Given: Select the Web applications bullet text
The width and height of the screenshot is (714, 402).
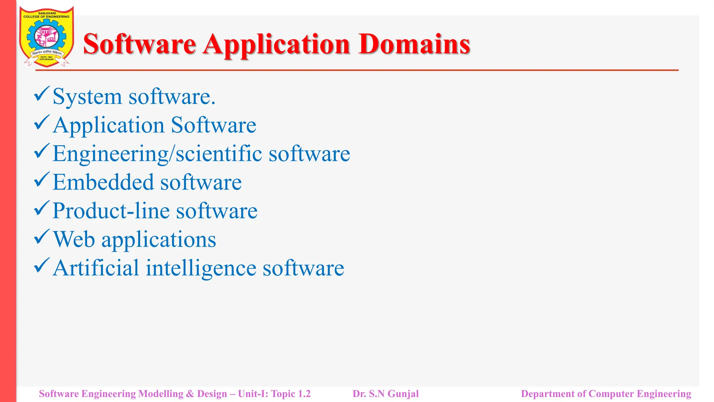Looking at the screenshot, I should click(x=134, y=240).
